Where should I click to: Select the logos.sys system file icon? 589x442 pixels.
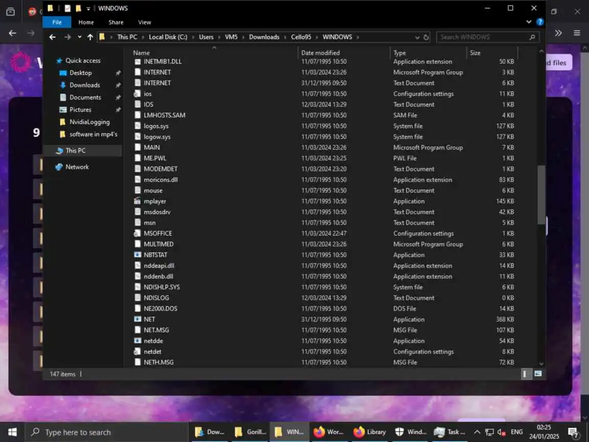click(138, 126)
